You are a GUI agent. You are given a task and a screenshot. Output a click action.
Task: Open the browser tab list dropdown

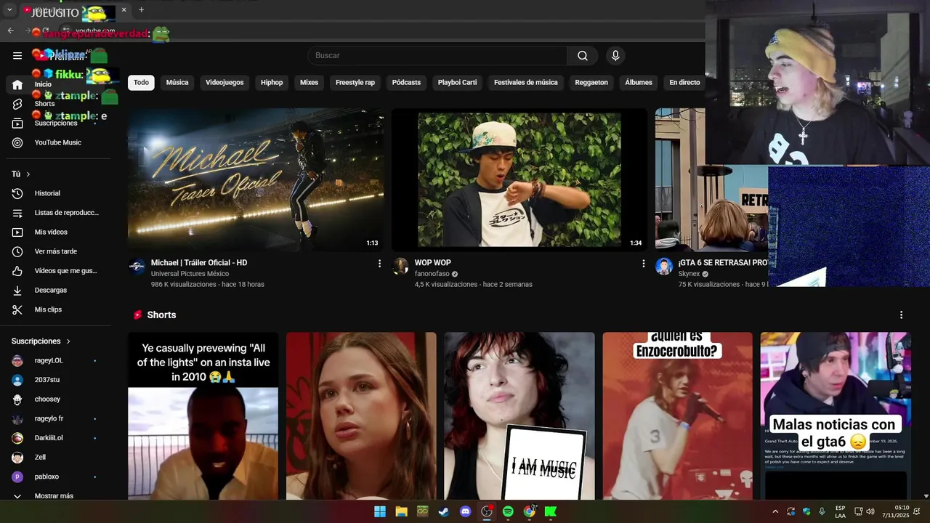click(x=9, y=10)
